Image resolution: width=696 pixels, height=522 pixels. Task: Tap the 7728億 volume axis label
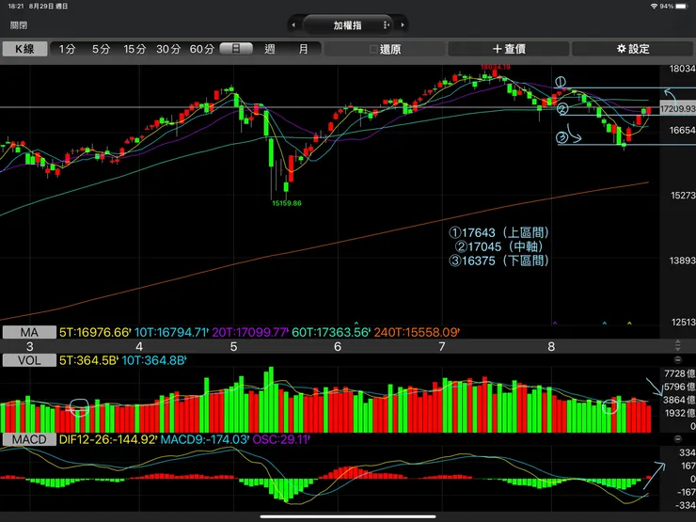click(679, 373)
